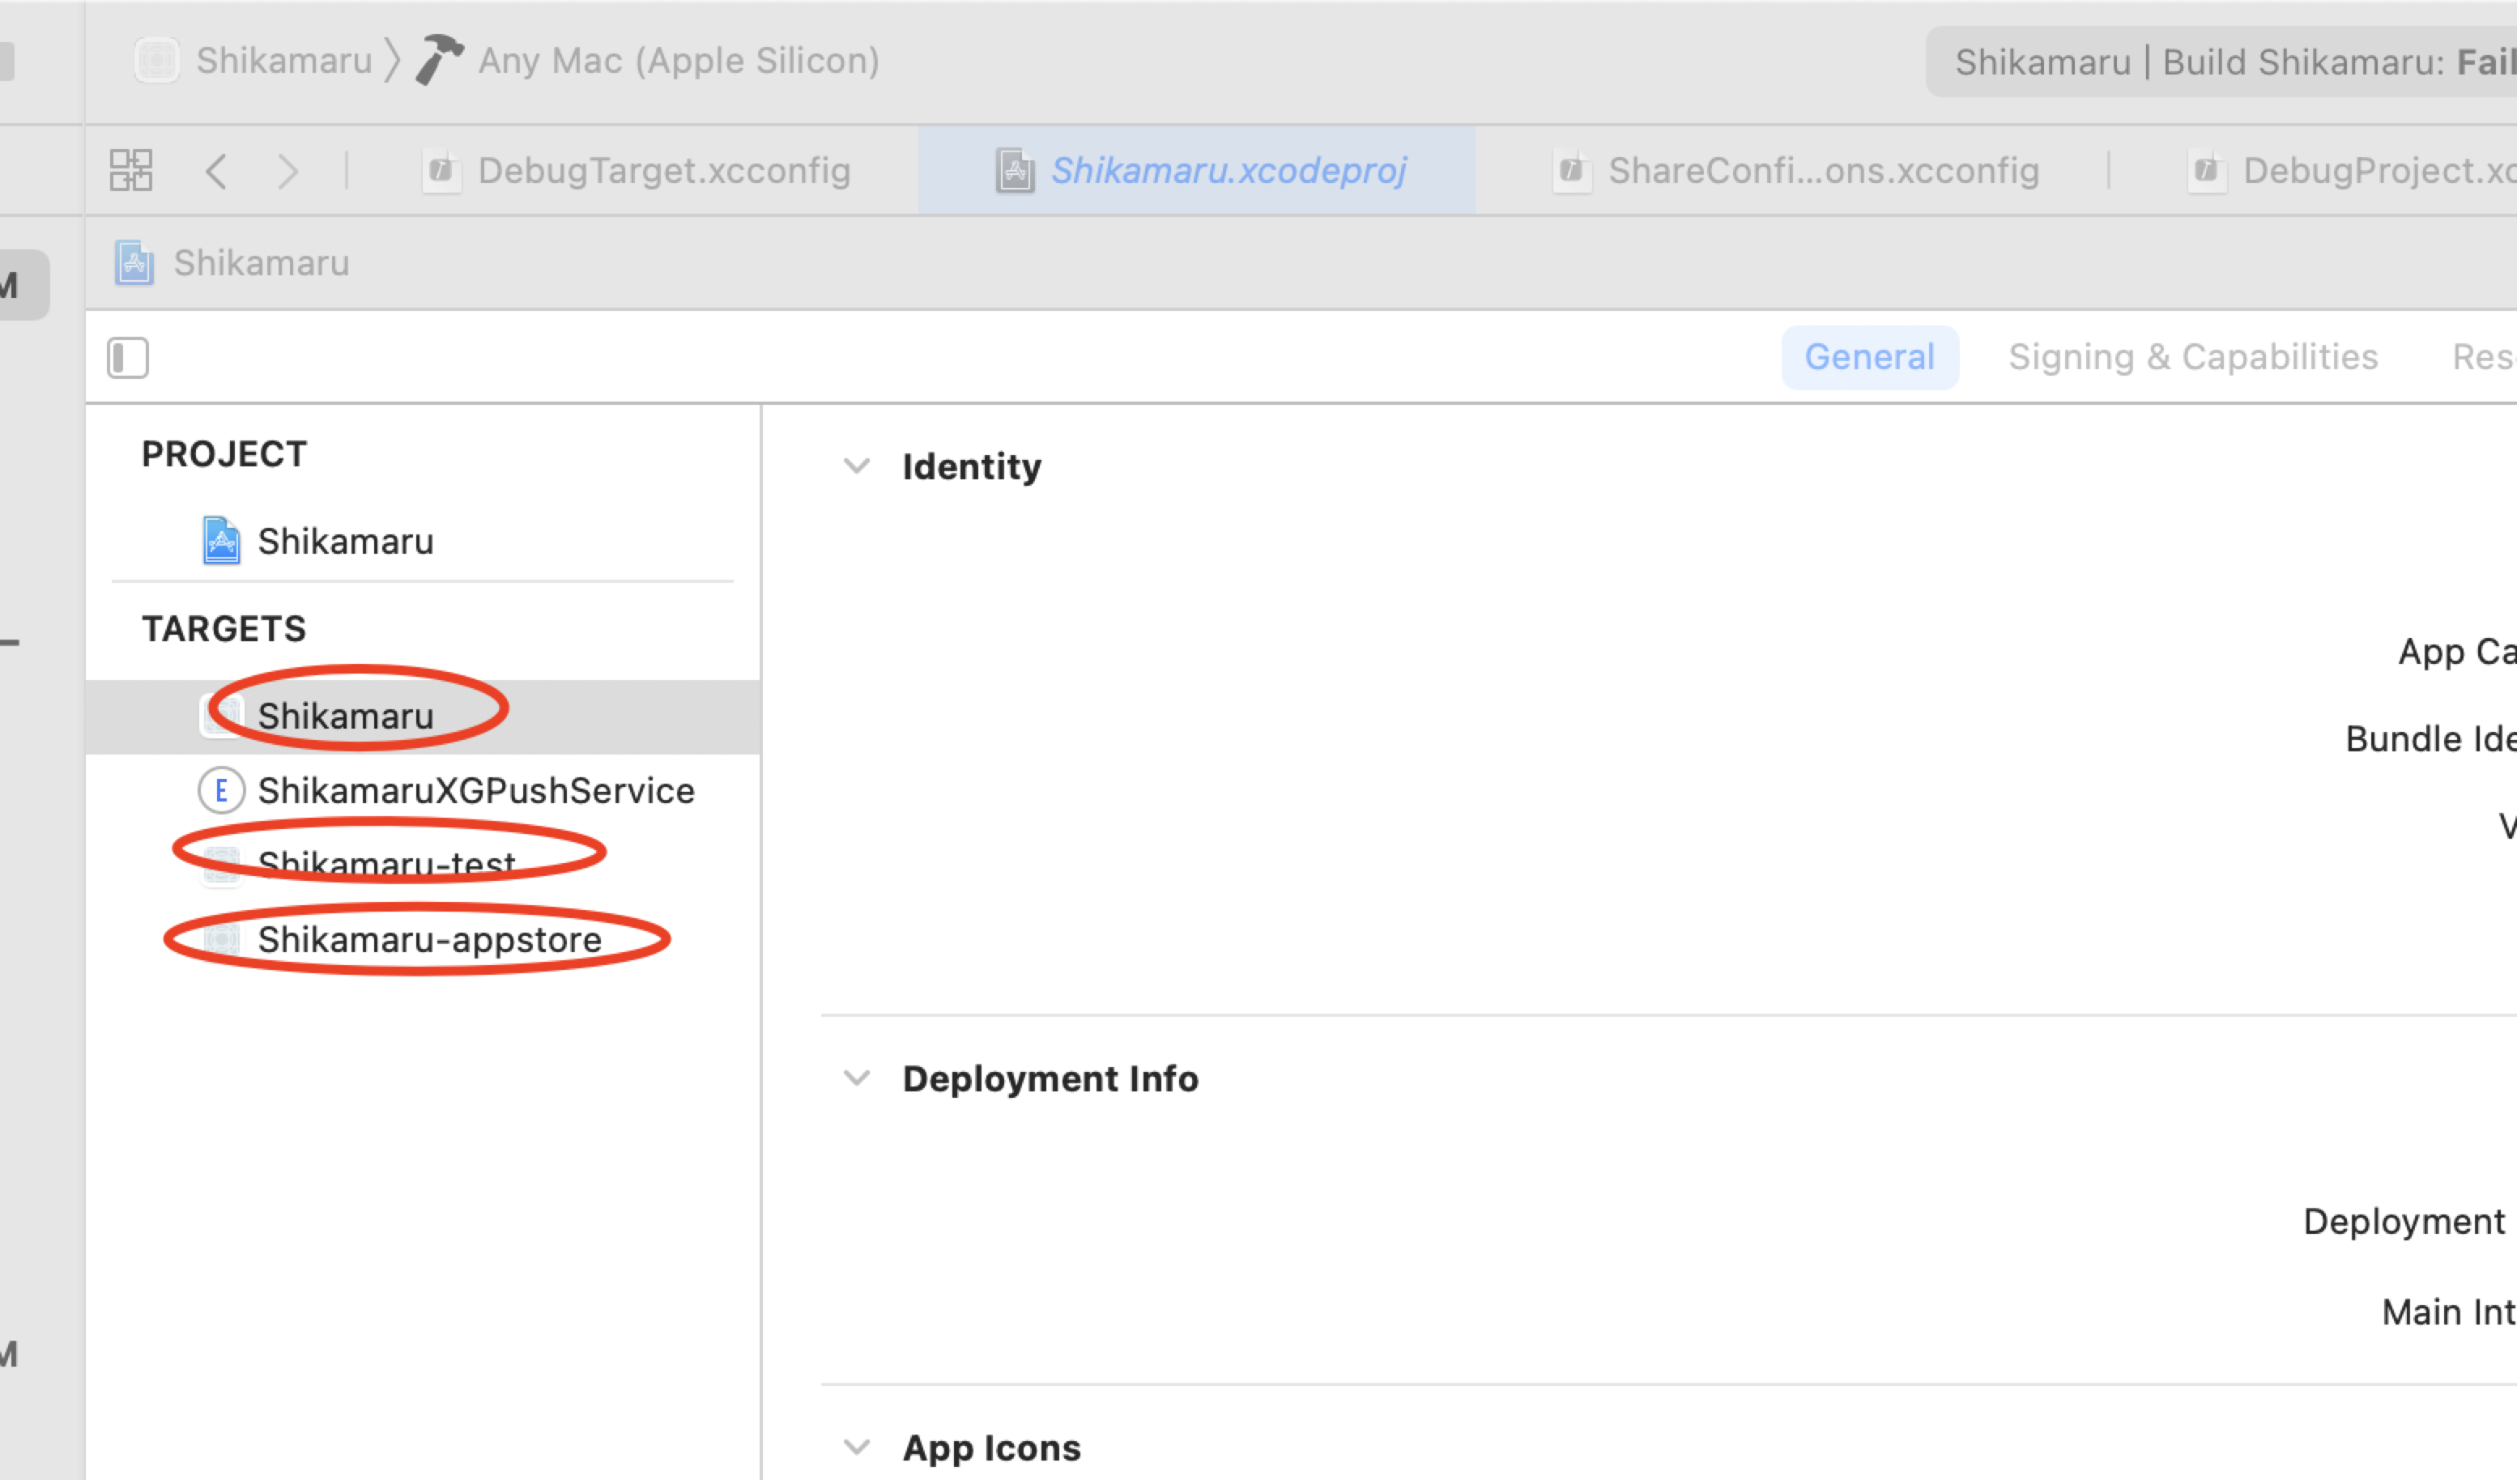Viewport: 2517px width, 1480px height.
Task: Select the Shikamaru-test target
Action: point(385,861)
